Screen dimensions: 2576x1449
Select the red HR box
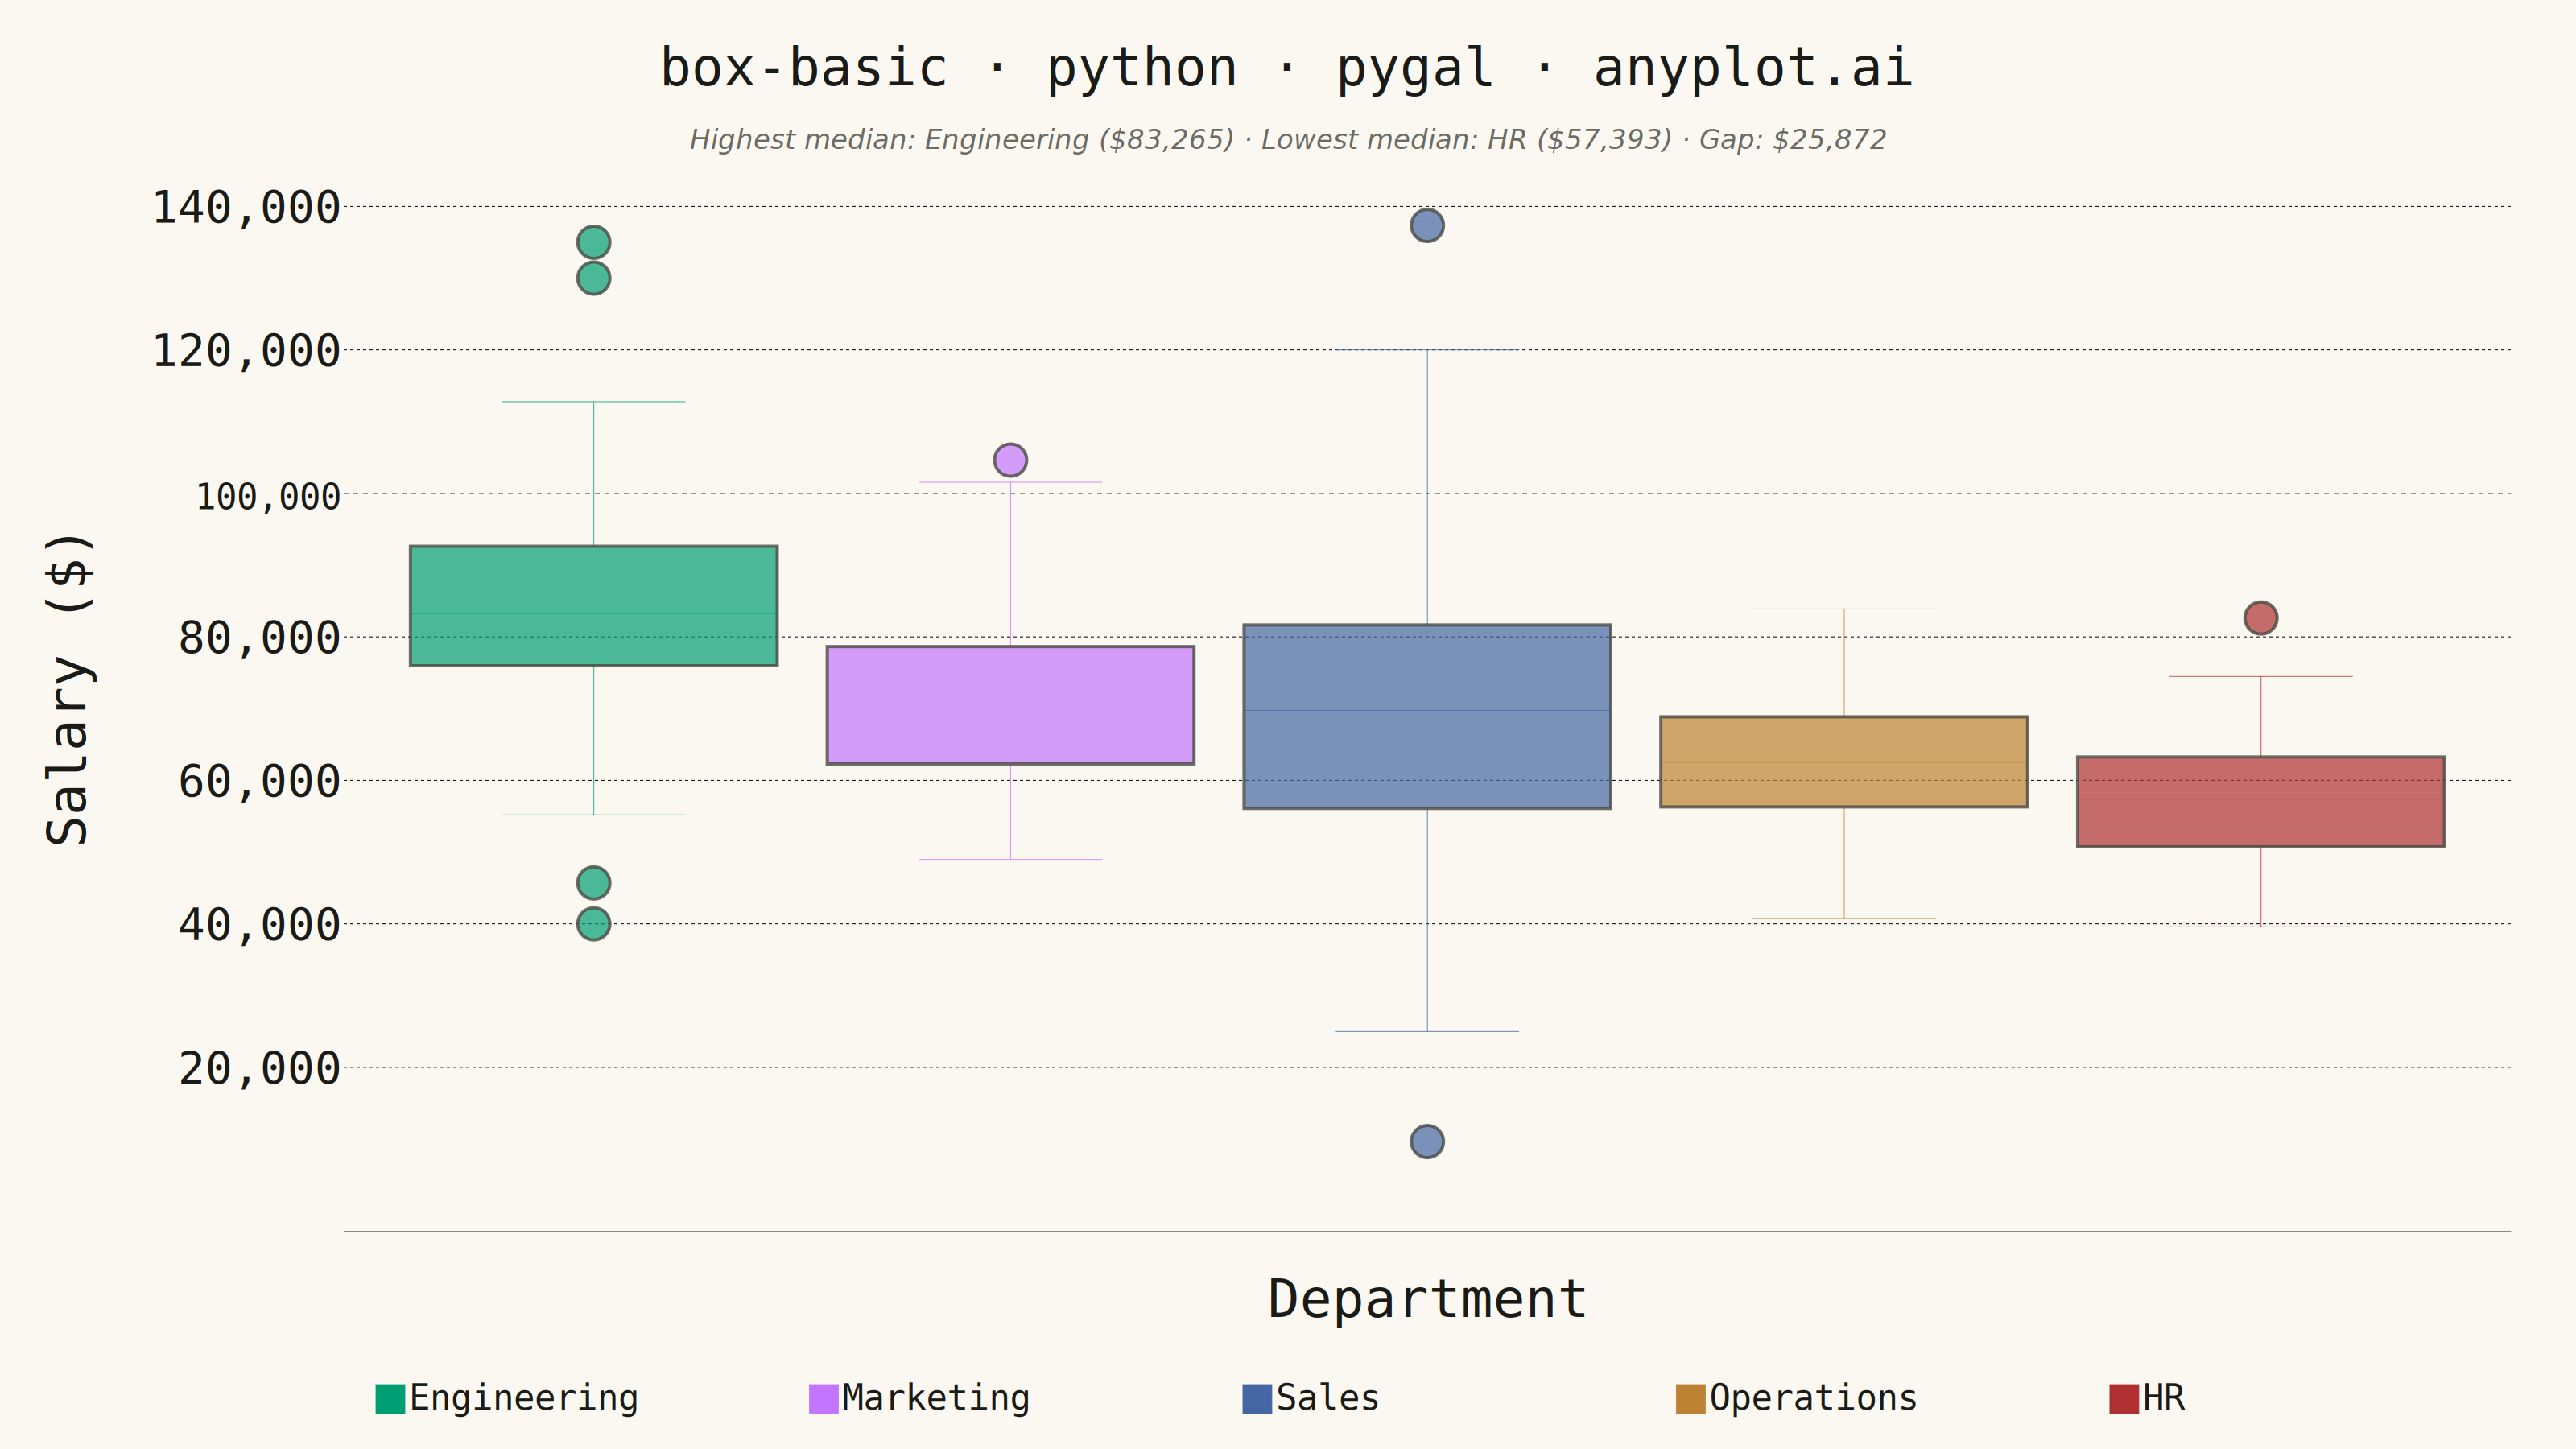click(x=2261, y=802)
